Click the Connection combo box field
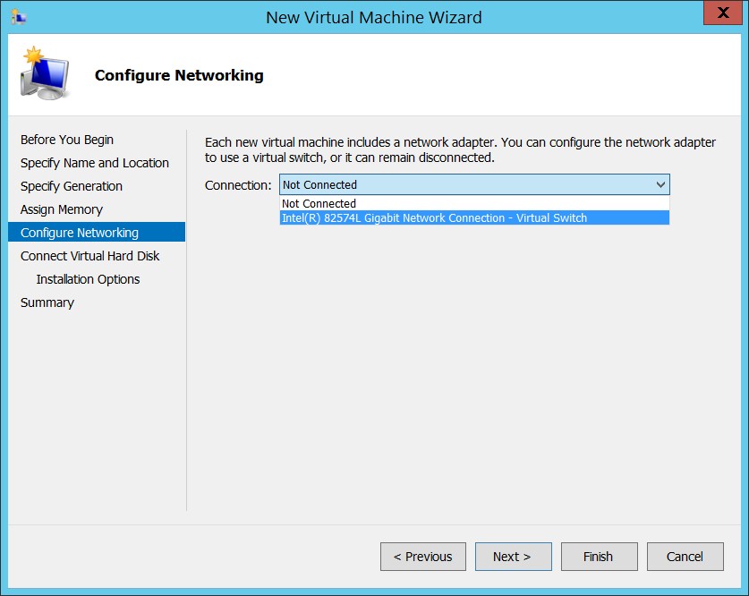749x596 pixels. coord(474,185)
